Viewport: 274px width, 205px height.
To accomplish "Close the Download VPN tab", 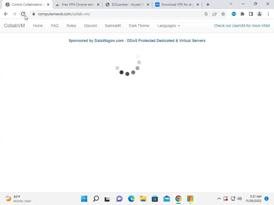I will 198,5.
